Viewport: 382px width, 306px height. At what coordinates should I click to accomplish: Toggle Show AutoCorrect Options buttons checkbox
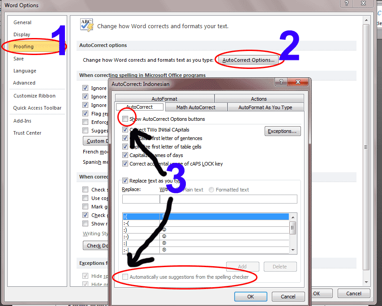click(125, 119)
